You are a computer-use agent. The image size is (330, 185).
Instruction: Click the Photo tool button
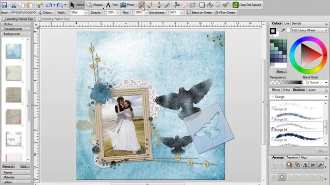point(127,5)
